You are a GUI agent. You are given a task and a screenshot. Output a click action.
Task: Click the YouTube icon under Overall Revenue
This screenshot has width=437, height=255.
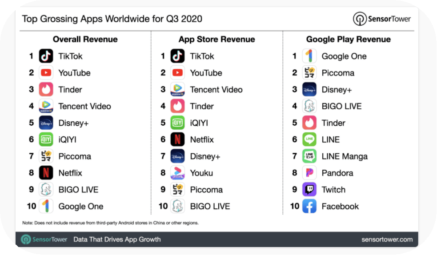tap(46, 73)
